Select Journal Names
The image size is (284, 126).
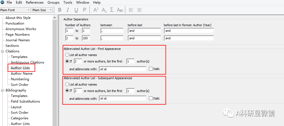(18, 40)
